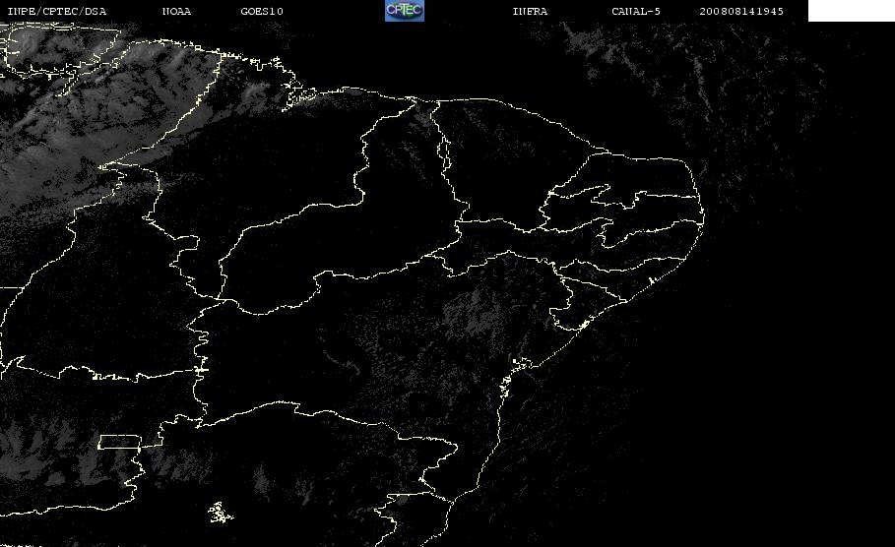Click the CANAL-5 channel label
The height and width of the screenshot is (547, 895).
click(636, 12)
